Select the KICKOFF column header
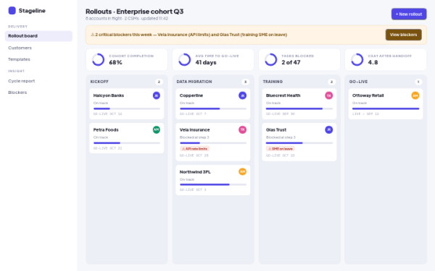The width and height of the screenshot is (435, 271). [99, 82]
